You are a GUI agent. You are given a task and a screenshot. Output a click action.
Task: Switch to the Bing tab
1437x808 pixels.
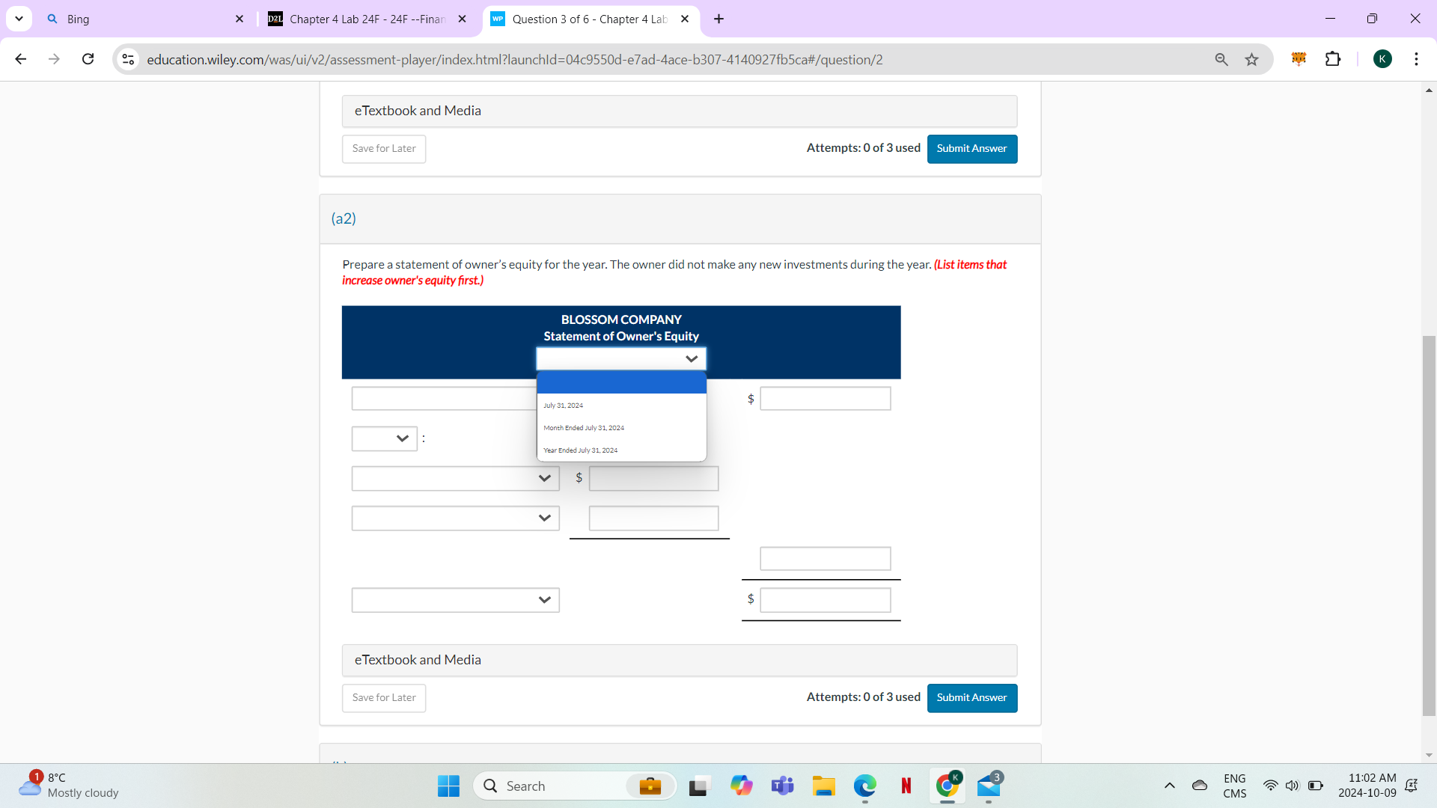click(x=135, y=19)
